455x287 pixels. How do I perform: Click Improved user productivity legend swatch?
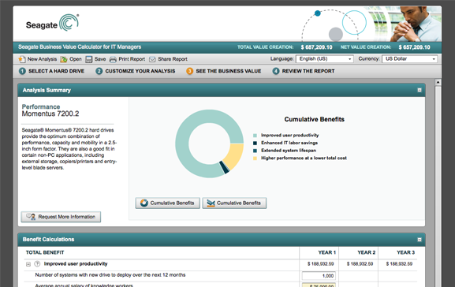(x=255, y=136)
